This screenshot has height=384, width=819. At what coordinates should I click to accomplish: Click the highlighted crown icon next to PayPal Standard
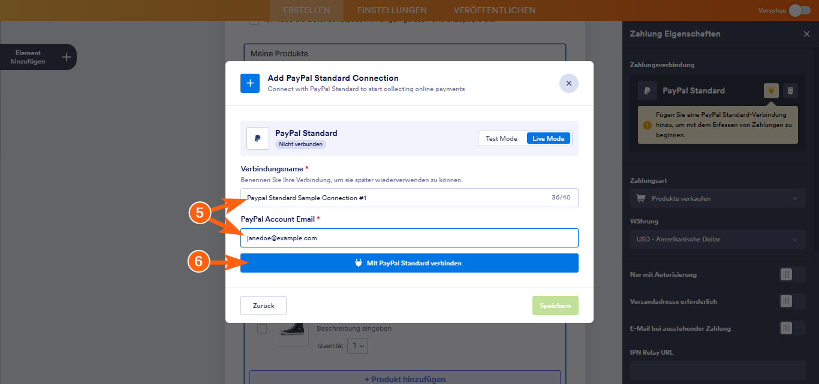point(770,90)
